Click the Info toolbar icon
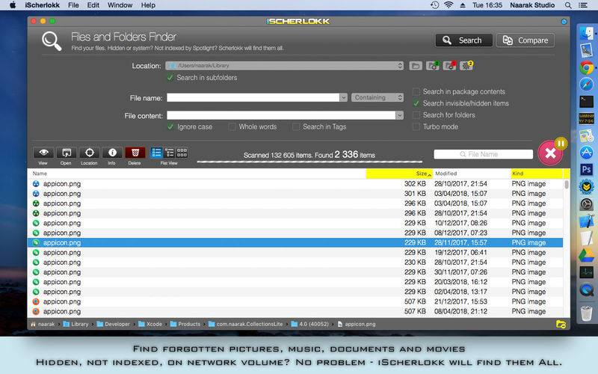This screenshot has width=598, height=374. [112, 153]
